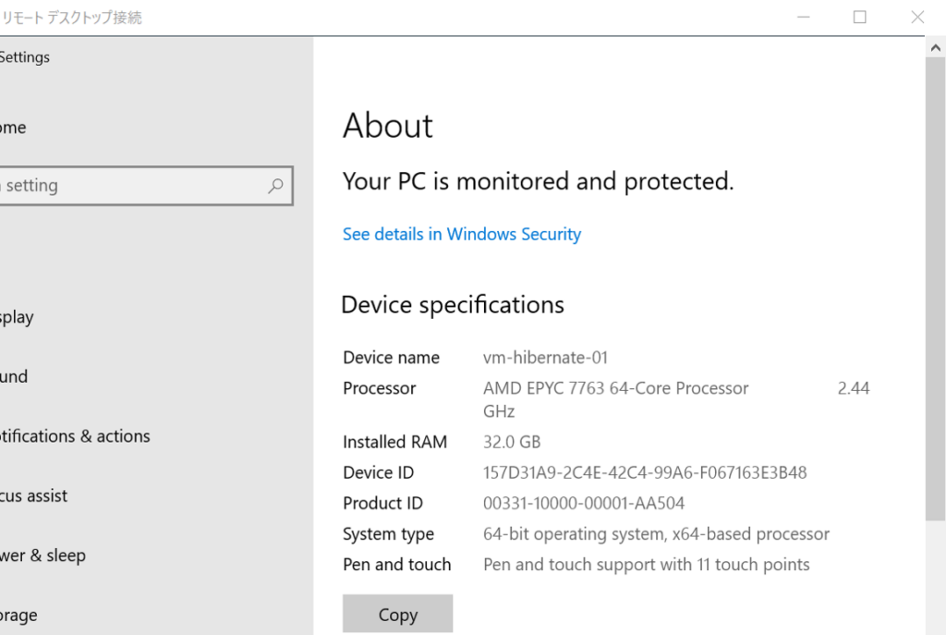This screenshot has height=635, width=946.
Task: Open the Focus assist settings
Action: click(33, 495)
